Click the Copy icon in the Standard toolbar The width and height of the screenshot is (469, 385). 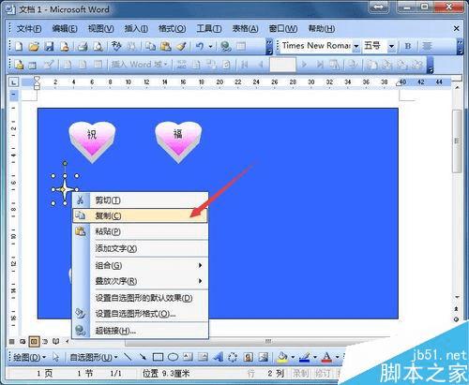click(150, 46)
